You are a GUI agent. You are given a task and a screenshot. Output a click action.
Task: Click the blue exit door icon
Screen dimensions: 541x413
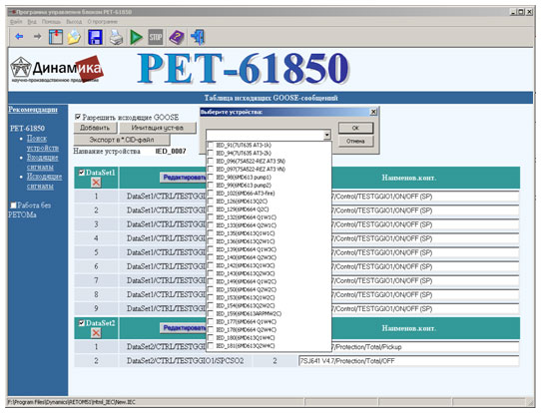click(x=198, y=37)
